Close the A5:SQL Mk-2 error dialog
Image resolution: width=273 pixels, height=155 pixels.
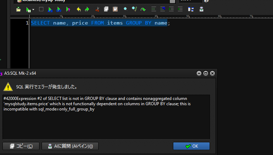pyautogui.click(x=212, y=73)
